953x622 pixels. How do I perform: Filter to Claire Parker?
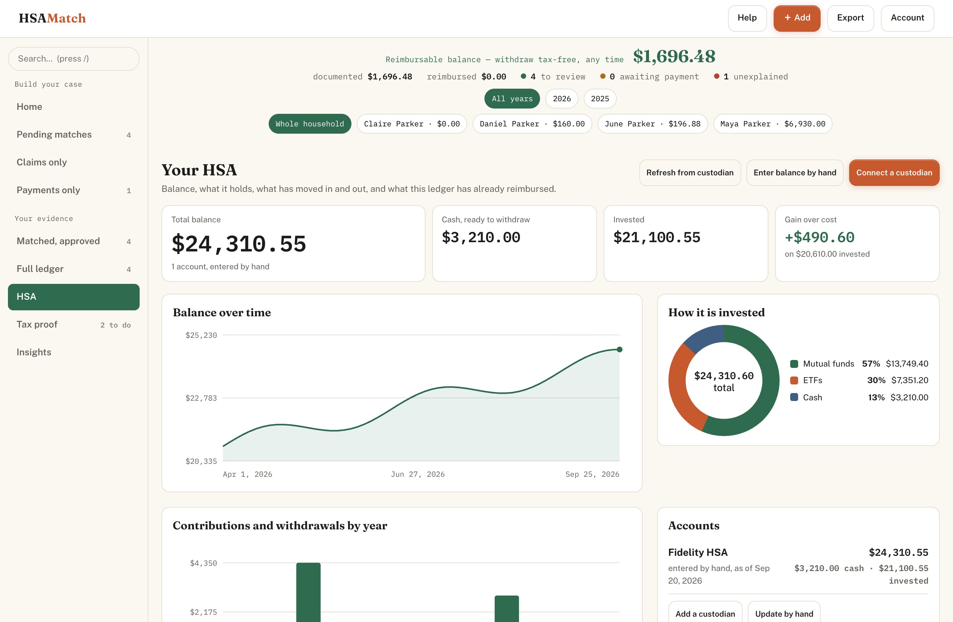point(412,124)
